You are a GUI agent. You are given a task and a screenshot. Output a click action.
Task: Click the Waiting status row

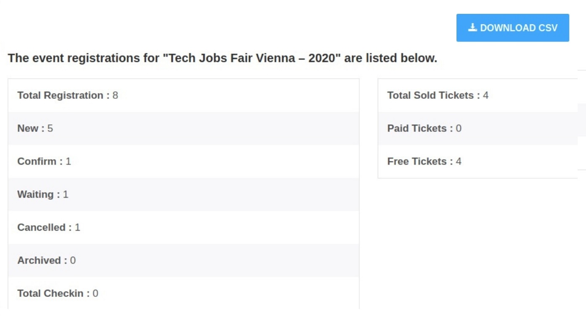[x=184, y=195]
